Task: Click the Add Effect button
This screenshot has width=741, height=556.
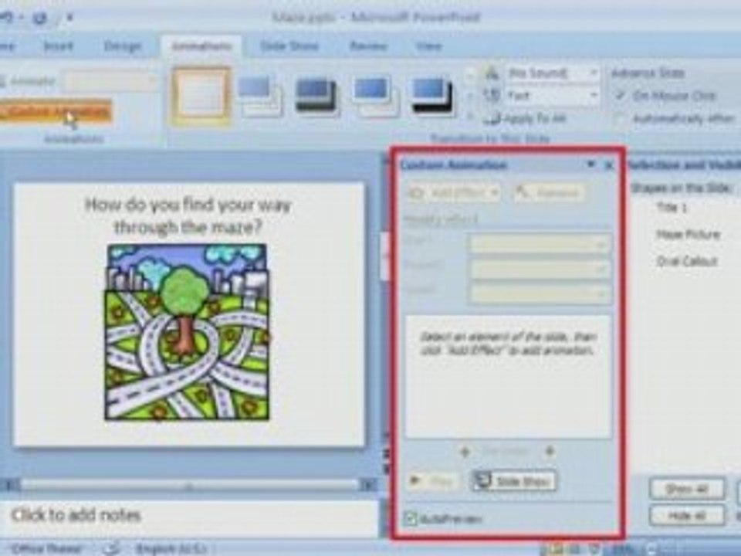Action: click(453, 192)
